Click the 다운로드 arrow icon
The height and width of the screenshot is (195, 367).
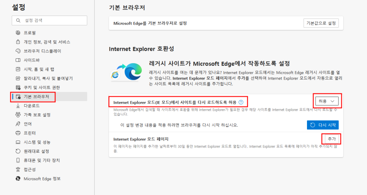[18, 106]
